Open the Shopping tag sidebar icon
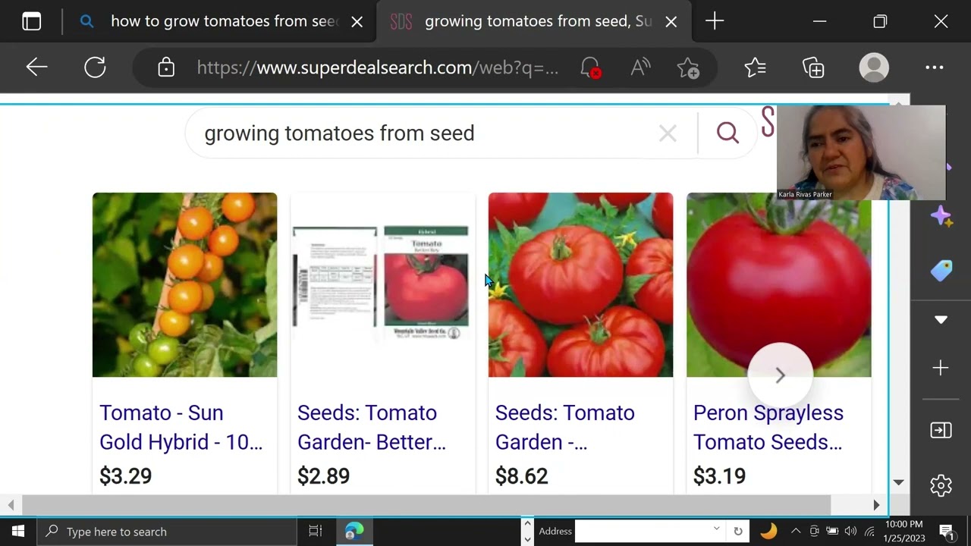Viewport: 971px width, 546px height. click(941, 270)
